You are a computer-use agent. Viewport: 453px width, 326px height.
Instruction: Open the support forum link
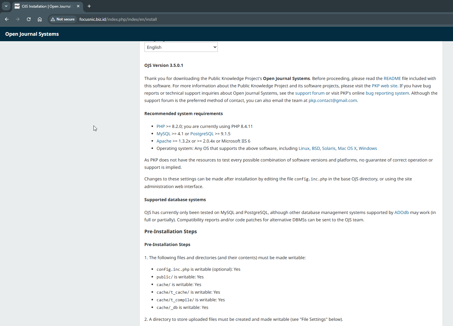click(x=309, y=93)
